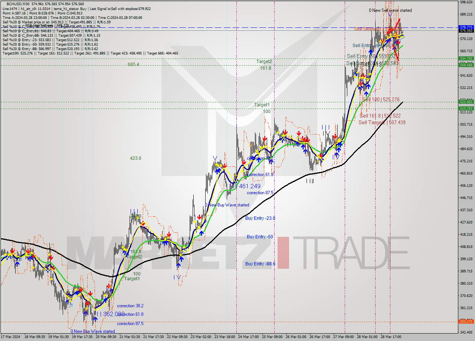
Task: Click the 342.405 price axis value
Action: (x=466, y=332)
